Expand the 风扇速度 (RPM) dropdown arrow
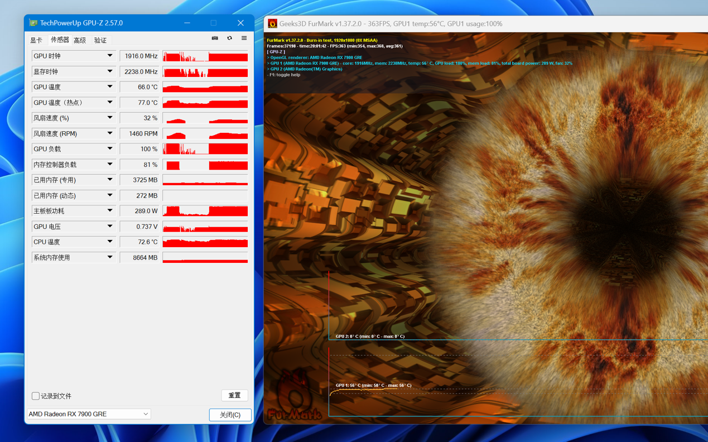 (110, 133)
